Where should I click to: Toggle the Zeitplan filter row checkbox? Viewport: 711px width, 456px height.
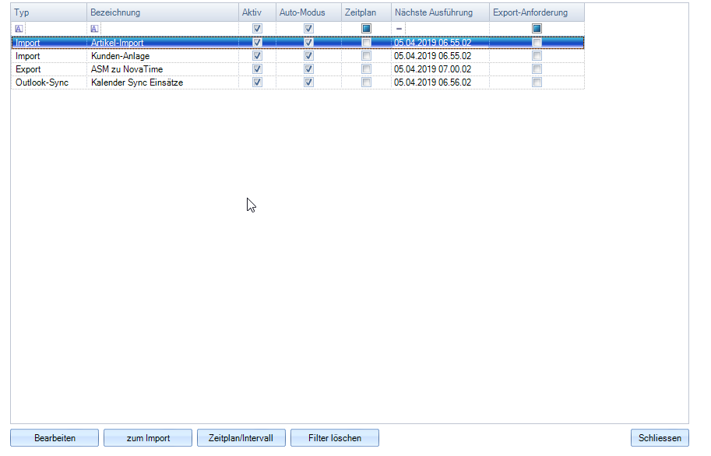pyautogui.click(x=367, y=29)
